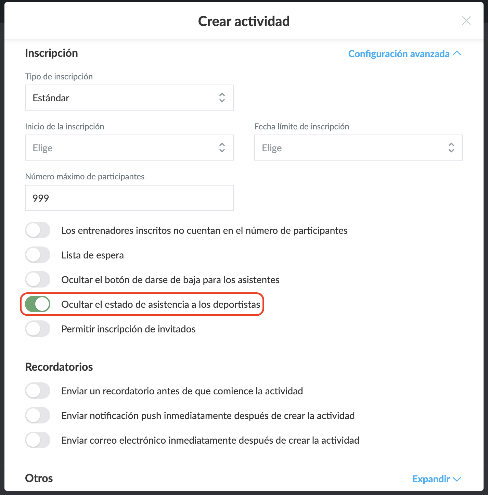488x495 pixels.
Task: Disable Ocultar el estado de asistencia switch
Action: pyautogui.click(x=38, y=304)
